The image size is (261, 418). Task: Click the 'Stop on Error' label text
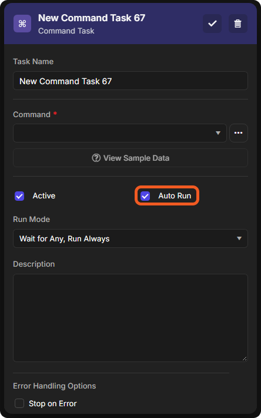[x=53, y=403]
